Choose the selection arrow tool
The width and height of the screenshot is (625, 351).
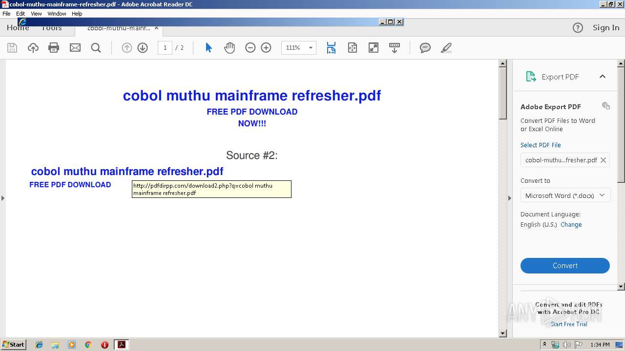pos(208,48)
